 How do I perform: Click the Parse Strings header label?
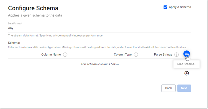pos(163,54)
